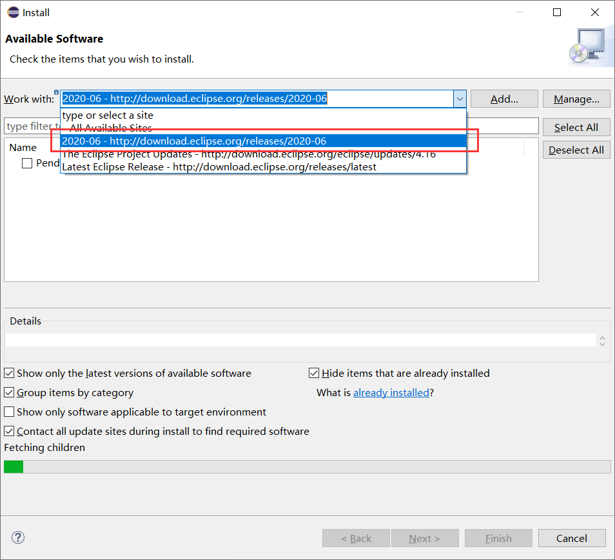Select the 2020-06 releases site entry
The height and width of the screenshot is (560, 615).
[x=263, y=141]
